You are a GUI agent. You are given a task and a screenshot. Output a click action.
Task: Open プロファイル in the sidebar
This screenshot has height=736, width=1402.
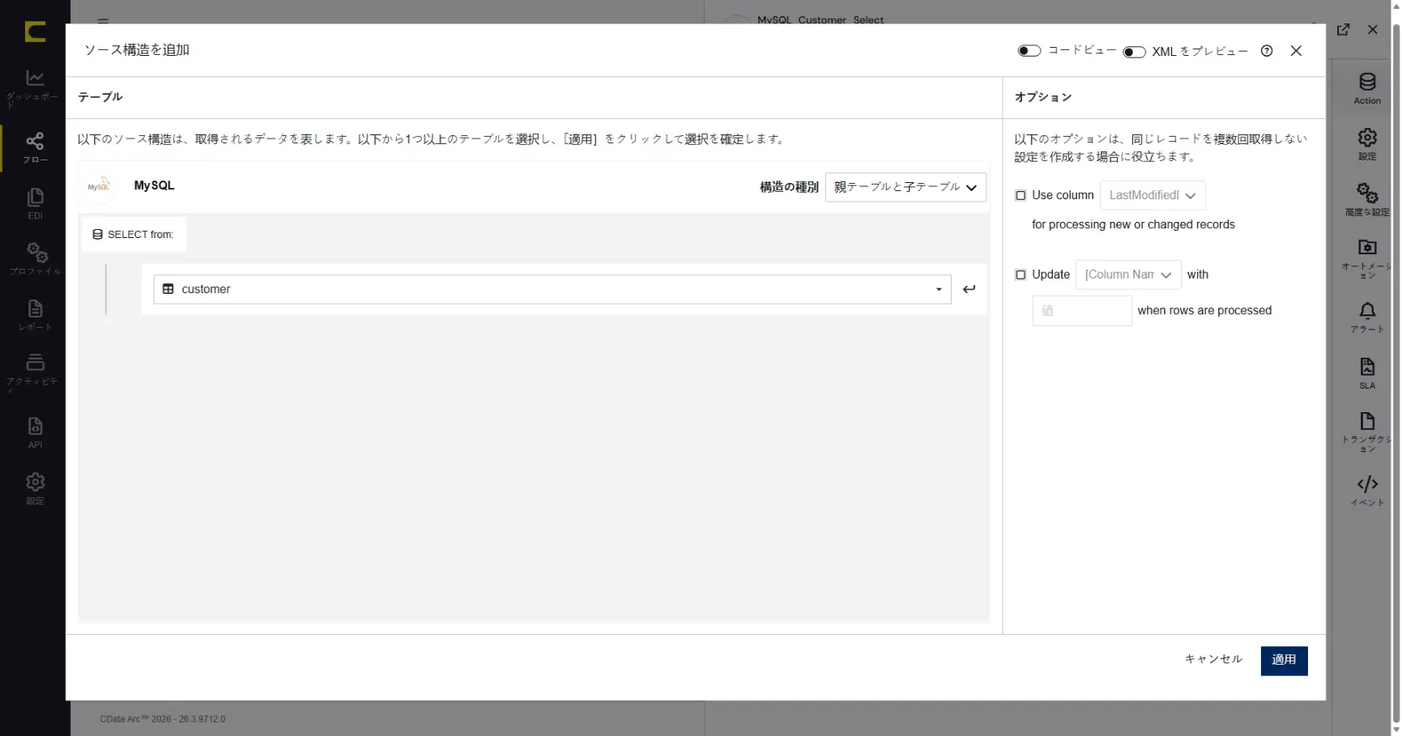coord(35,259)
